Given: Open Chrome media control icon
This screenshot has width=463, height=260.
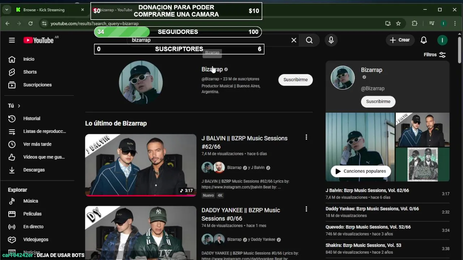Looking at the screenshot, I should [x=432, y=23].
